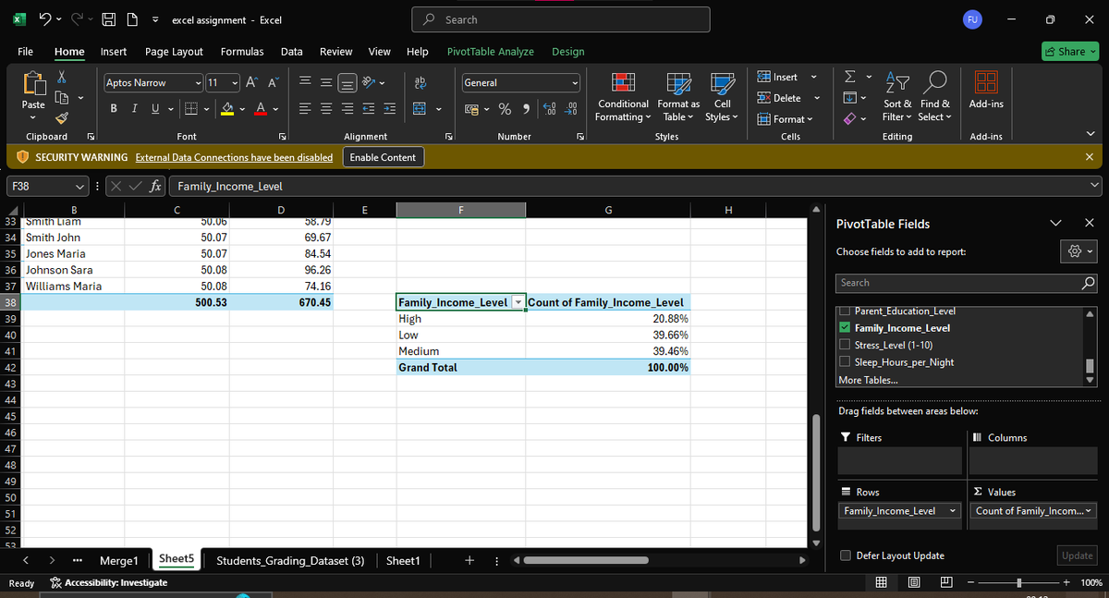Viewport: 1109px width, 598px height.
Task: Expand the formula bar
Action: pos(1096,186)
